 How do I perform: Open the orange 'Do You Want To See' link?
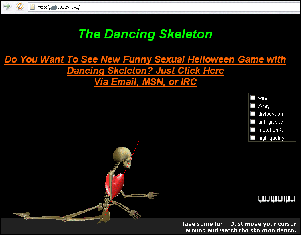(x=146, y=71)
